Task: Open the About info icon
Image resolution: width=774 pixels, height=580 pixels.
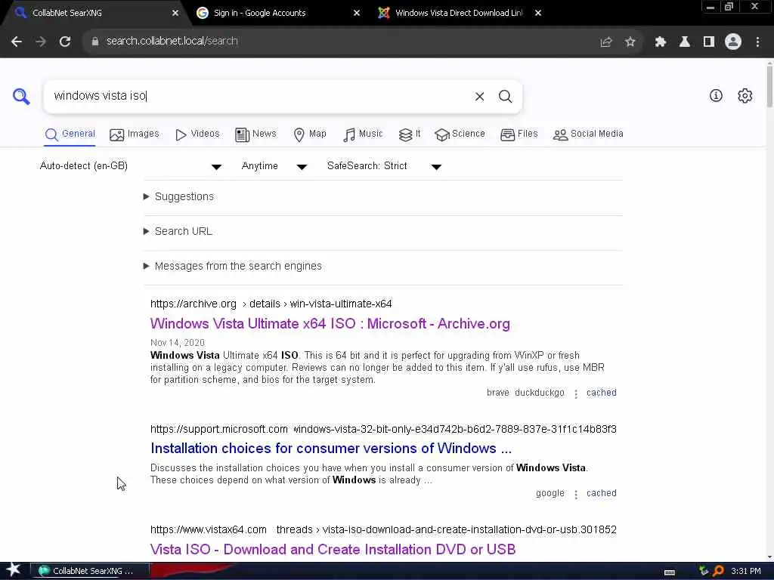Action: [716, 96]
